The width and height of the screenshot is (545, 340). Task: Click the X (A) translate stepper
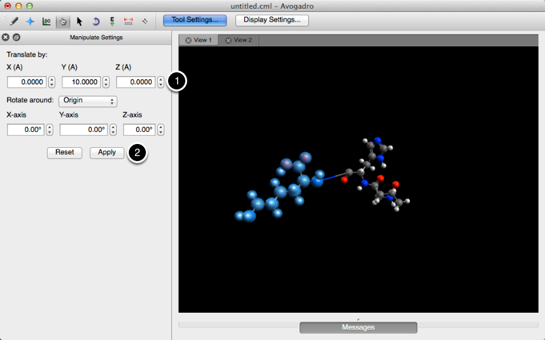[x=51, y=82]
